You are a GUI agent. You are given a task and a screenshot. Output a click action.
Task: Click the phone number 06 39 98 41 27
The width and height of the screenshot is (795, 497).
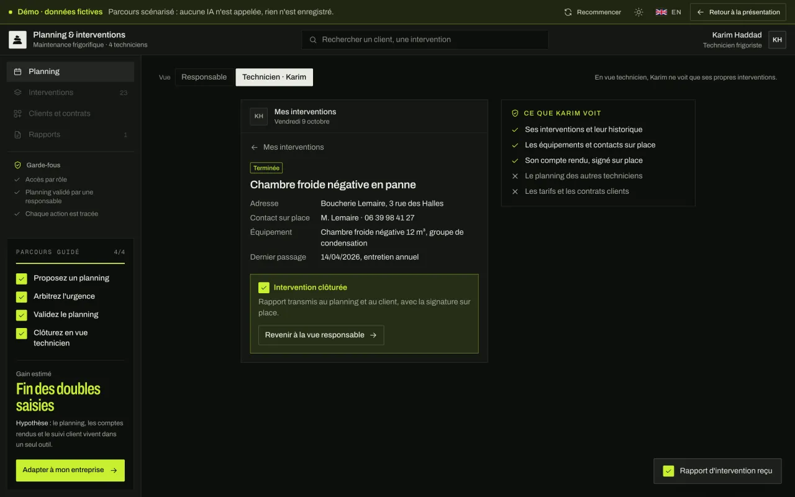point(389,218)
